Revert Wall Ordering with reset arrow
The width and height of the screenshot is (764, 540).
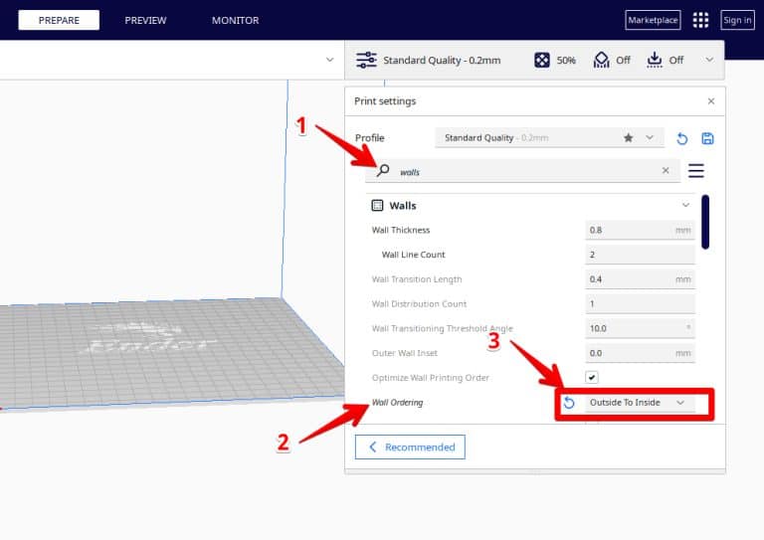tap(569, 403)
